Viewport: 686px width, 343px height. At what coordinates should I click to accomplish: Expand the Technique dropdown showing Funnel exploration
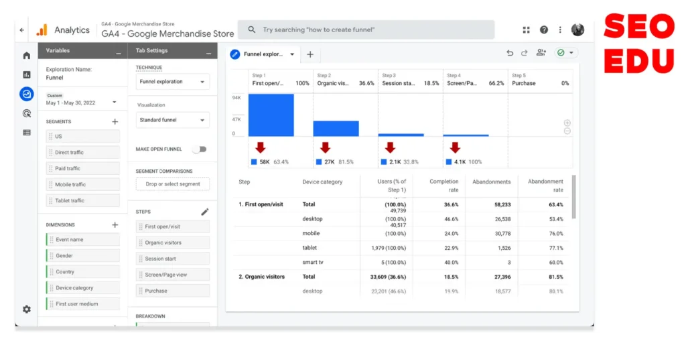click(172, 82)
